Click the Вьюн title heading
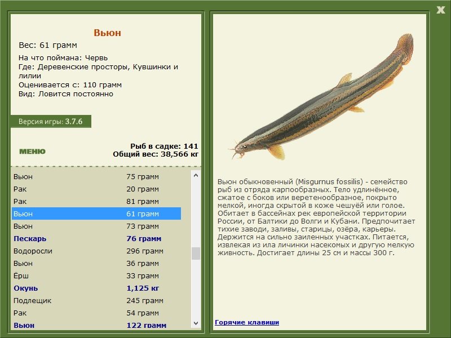This screenshot has height=338, width=451. (x=107, y=33)
